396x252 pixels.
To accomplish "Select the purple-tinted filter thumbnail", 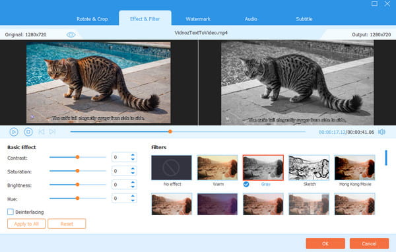I will 217,204.
